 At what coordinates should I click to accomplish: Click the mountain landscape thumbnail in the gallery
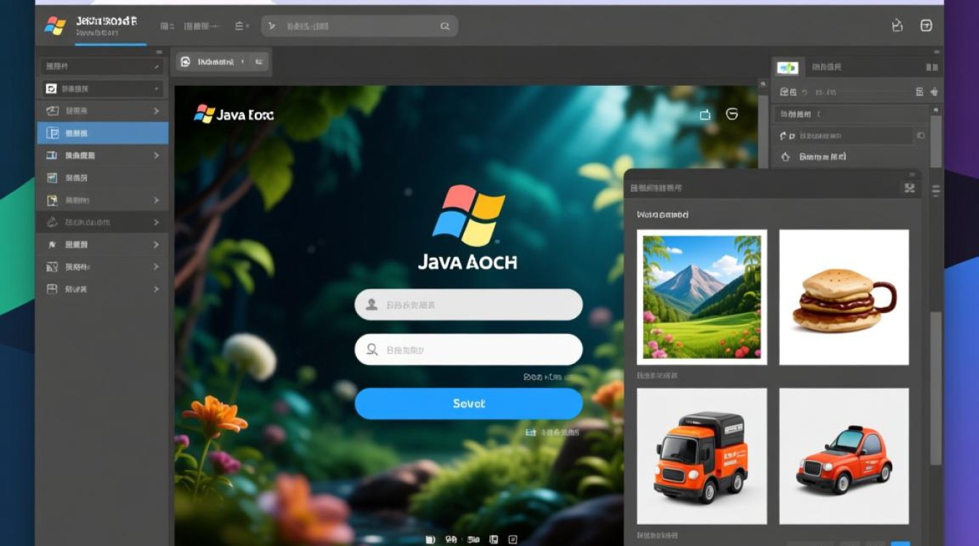(x=701, y=296)
